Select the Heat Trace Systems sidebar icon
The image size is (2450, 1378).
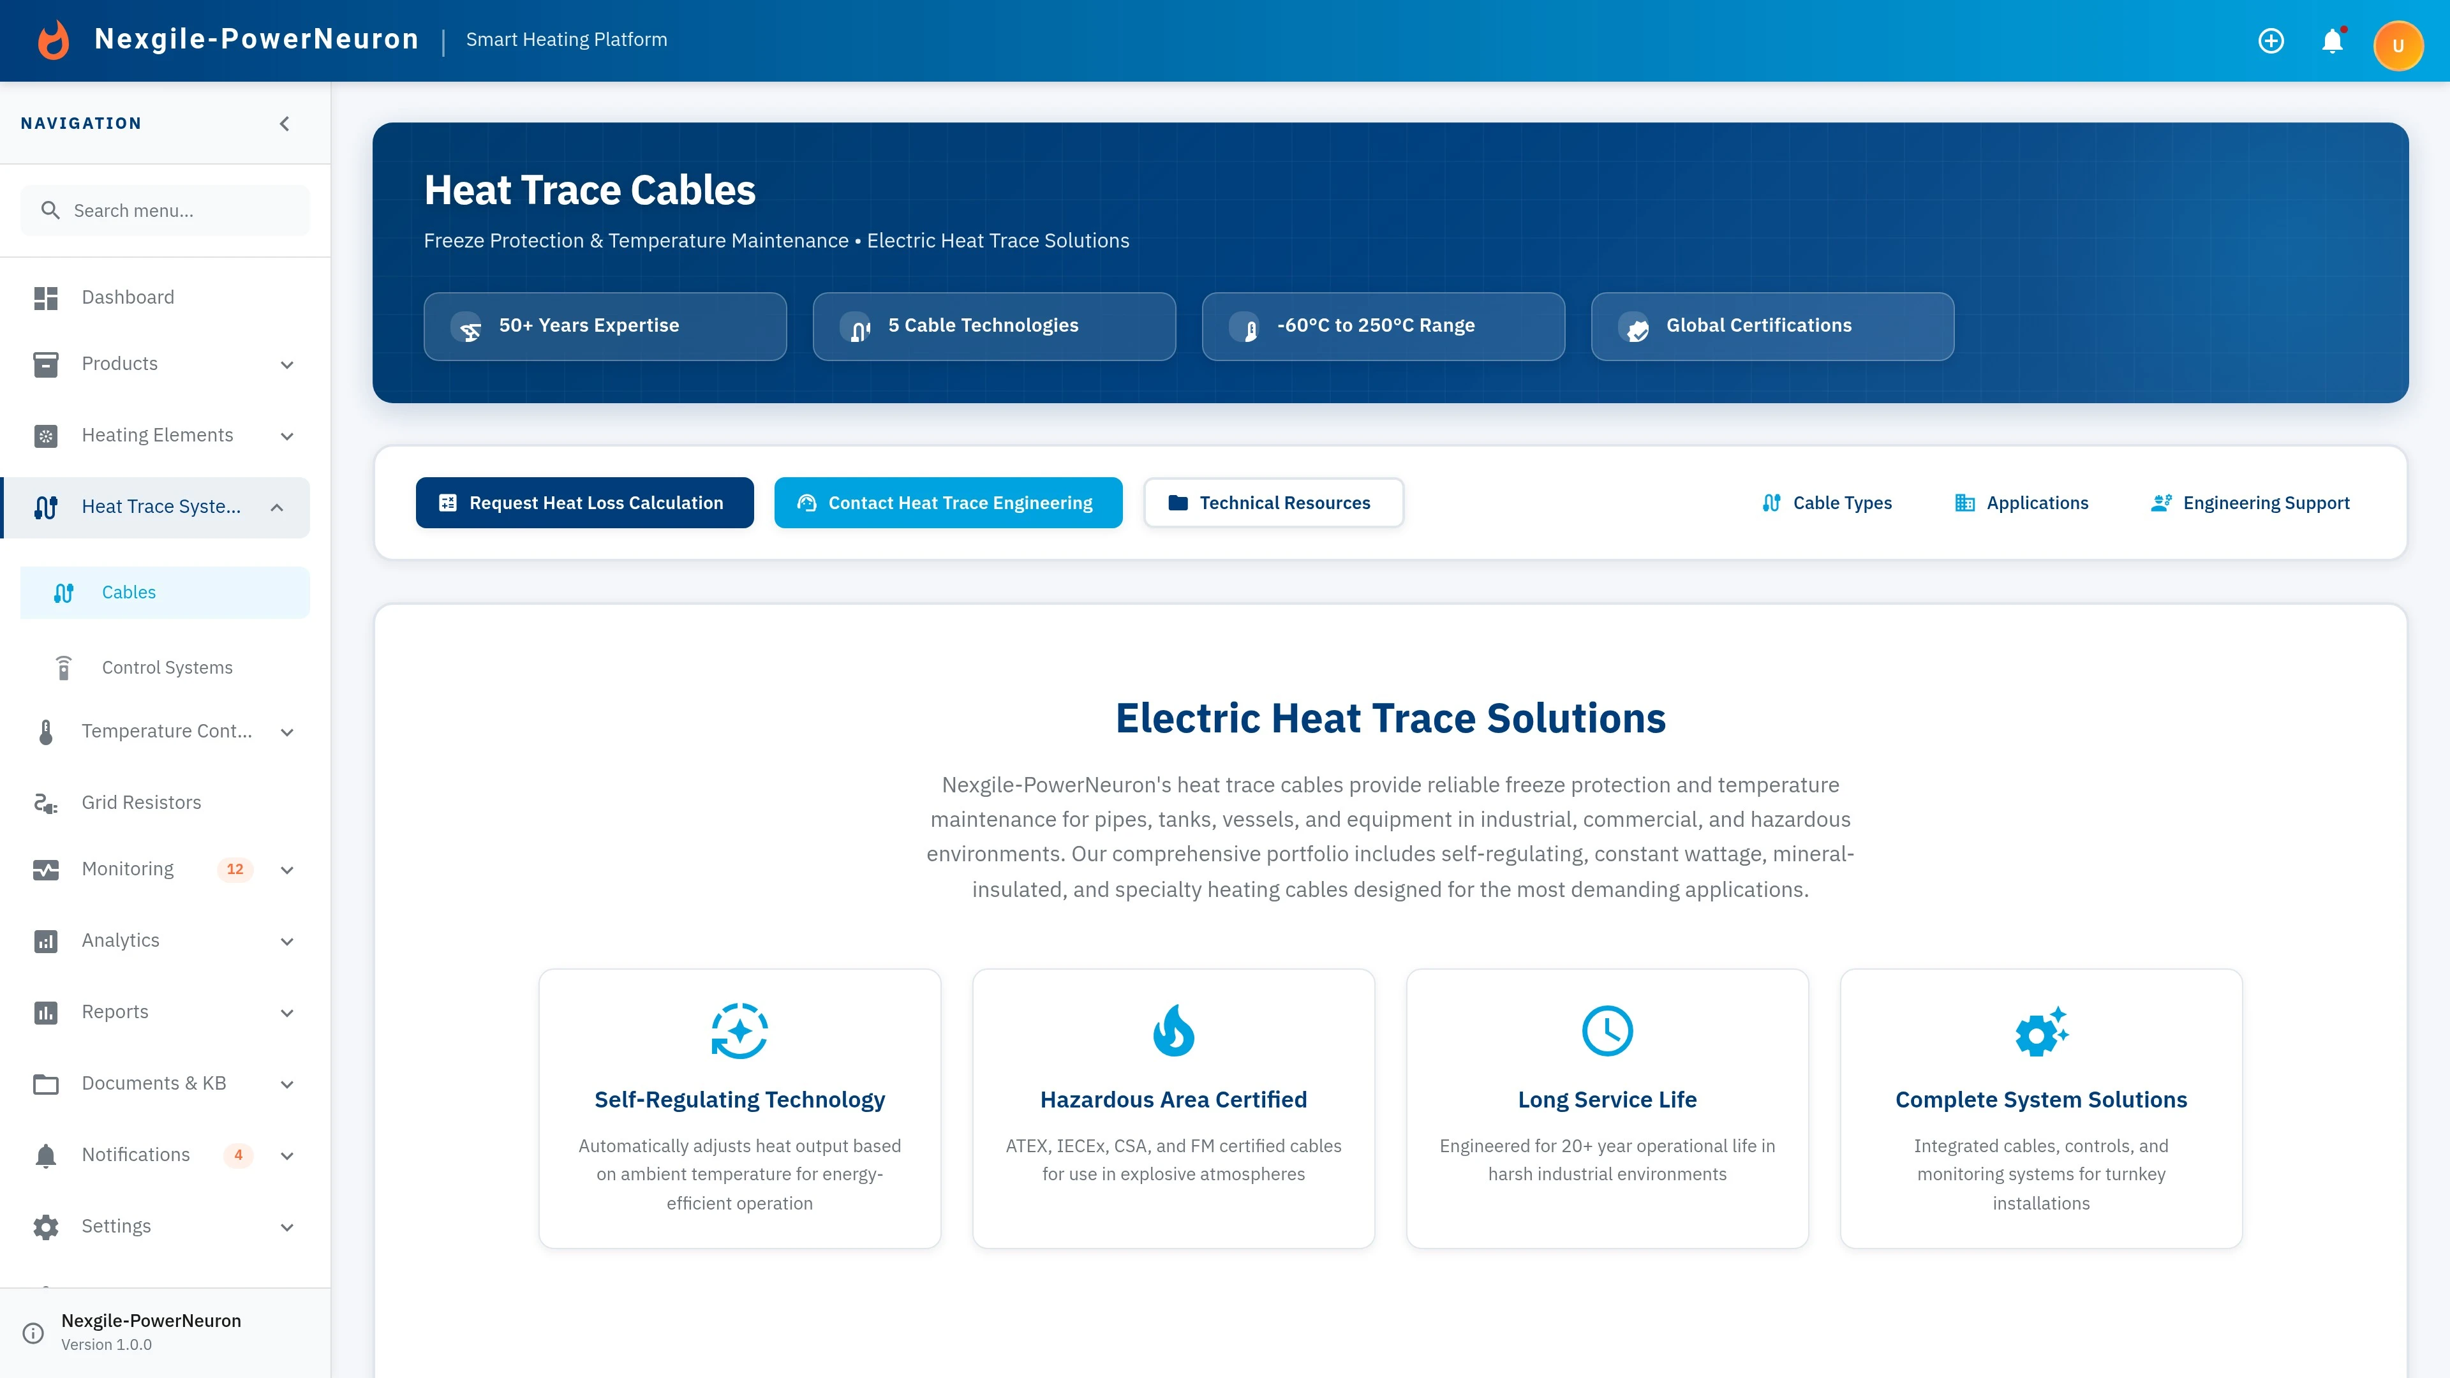coord(46,507)
